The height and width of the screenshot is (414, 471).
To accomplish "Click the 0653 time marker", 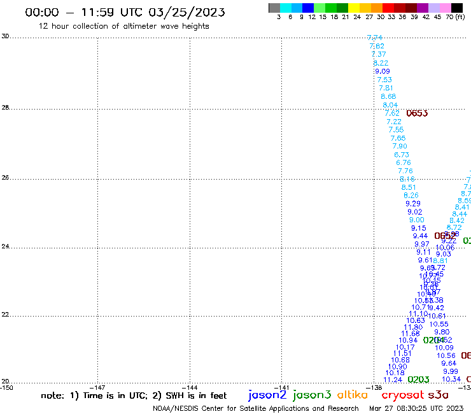I will pyautogui.click(x=417, y=113).
